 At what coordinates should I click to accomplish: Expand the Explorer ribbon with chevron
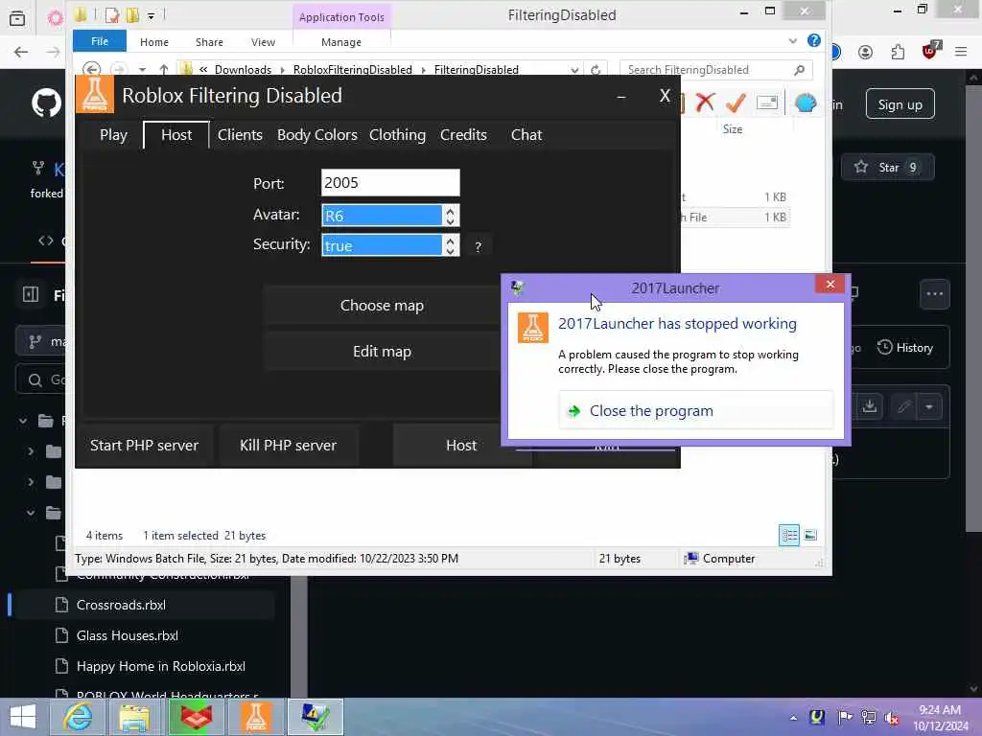(x=793, y=40)
